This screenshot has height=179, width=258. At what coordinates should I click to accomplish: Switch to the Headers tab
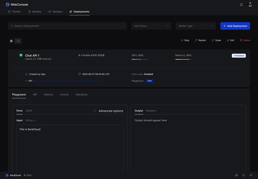(x=151, y=111)
